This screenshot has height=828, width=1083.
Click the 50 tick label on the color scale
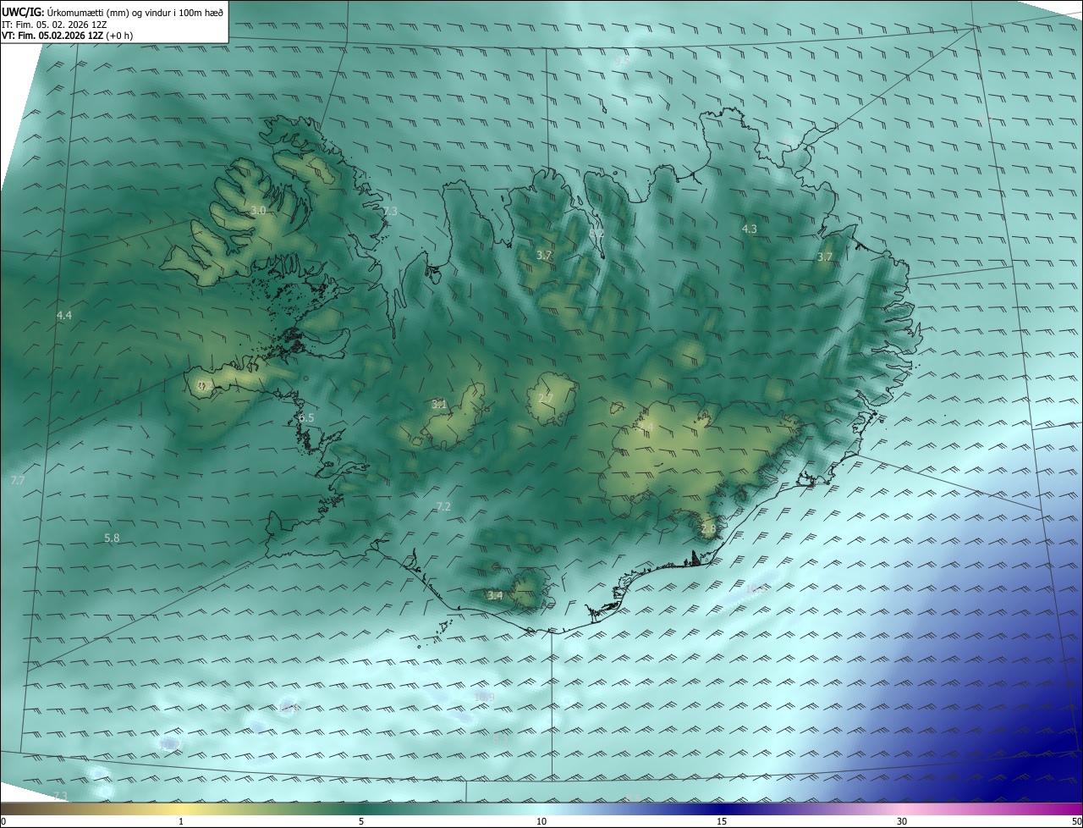click(1076, 821)
